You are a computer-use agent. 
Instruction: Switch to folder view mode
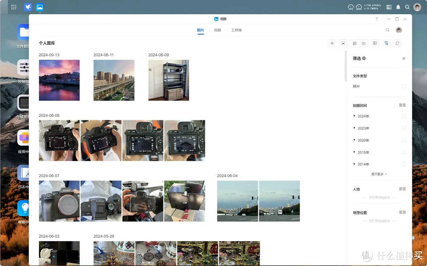click(363, 44)
